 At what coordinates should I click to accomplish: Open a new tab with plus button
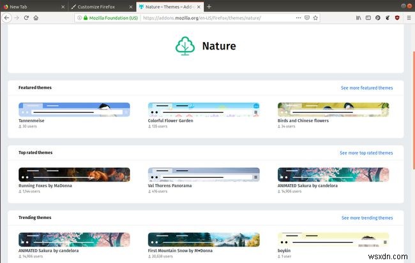(209, 6)
